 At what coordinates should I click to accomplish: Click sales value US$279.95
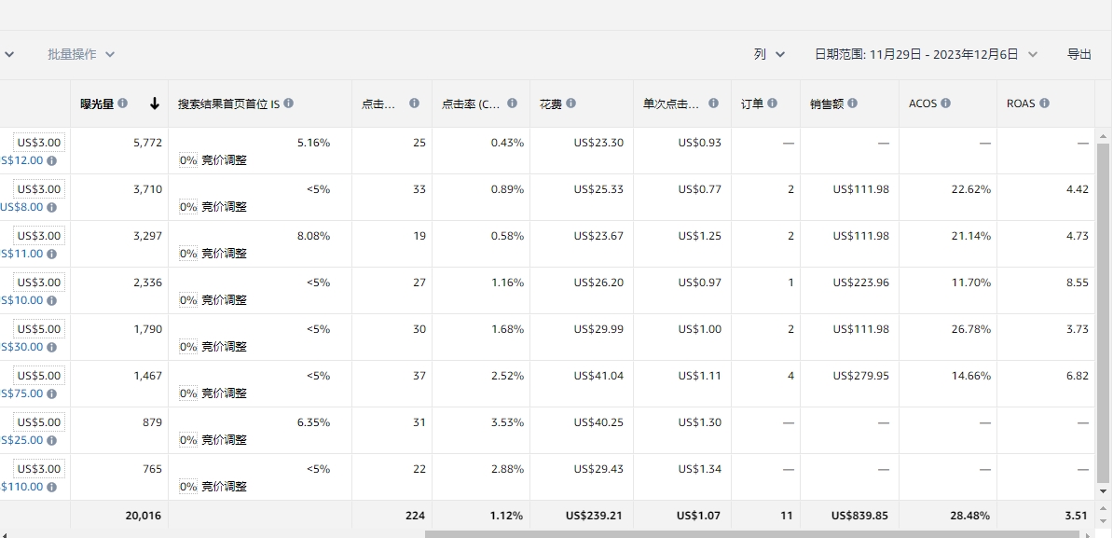click(x=861, y=376)
